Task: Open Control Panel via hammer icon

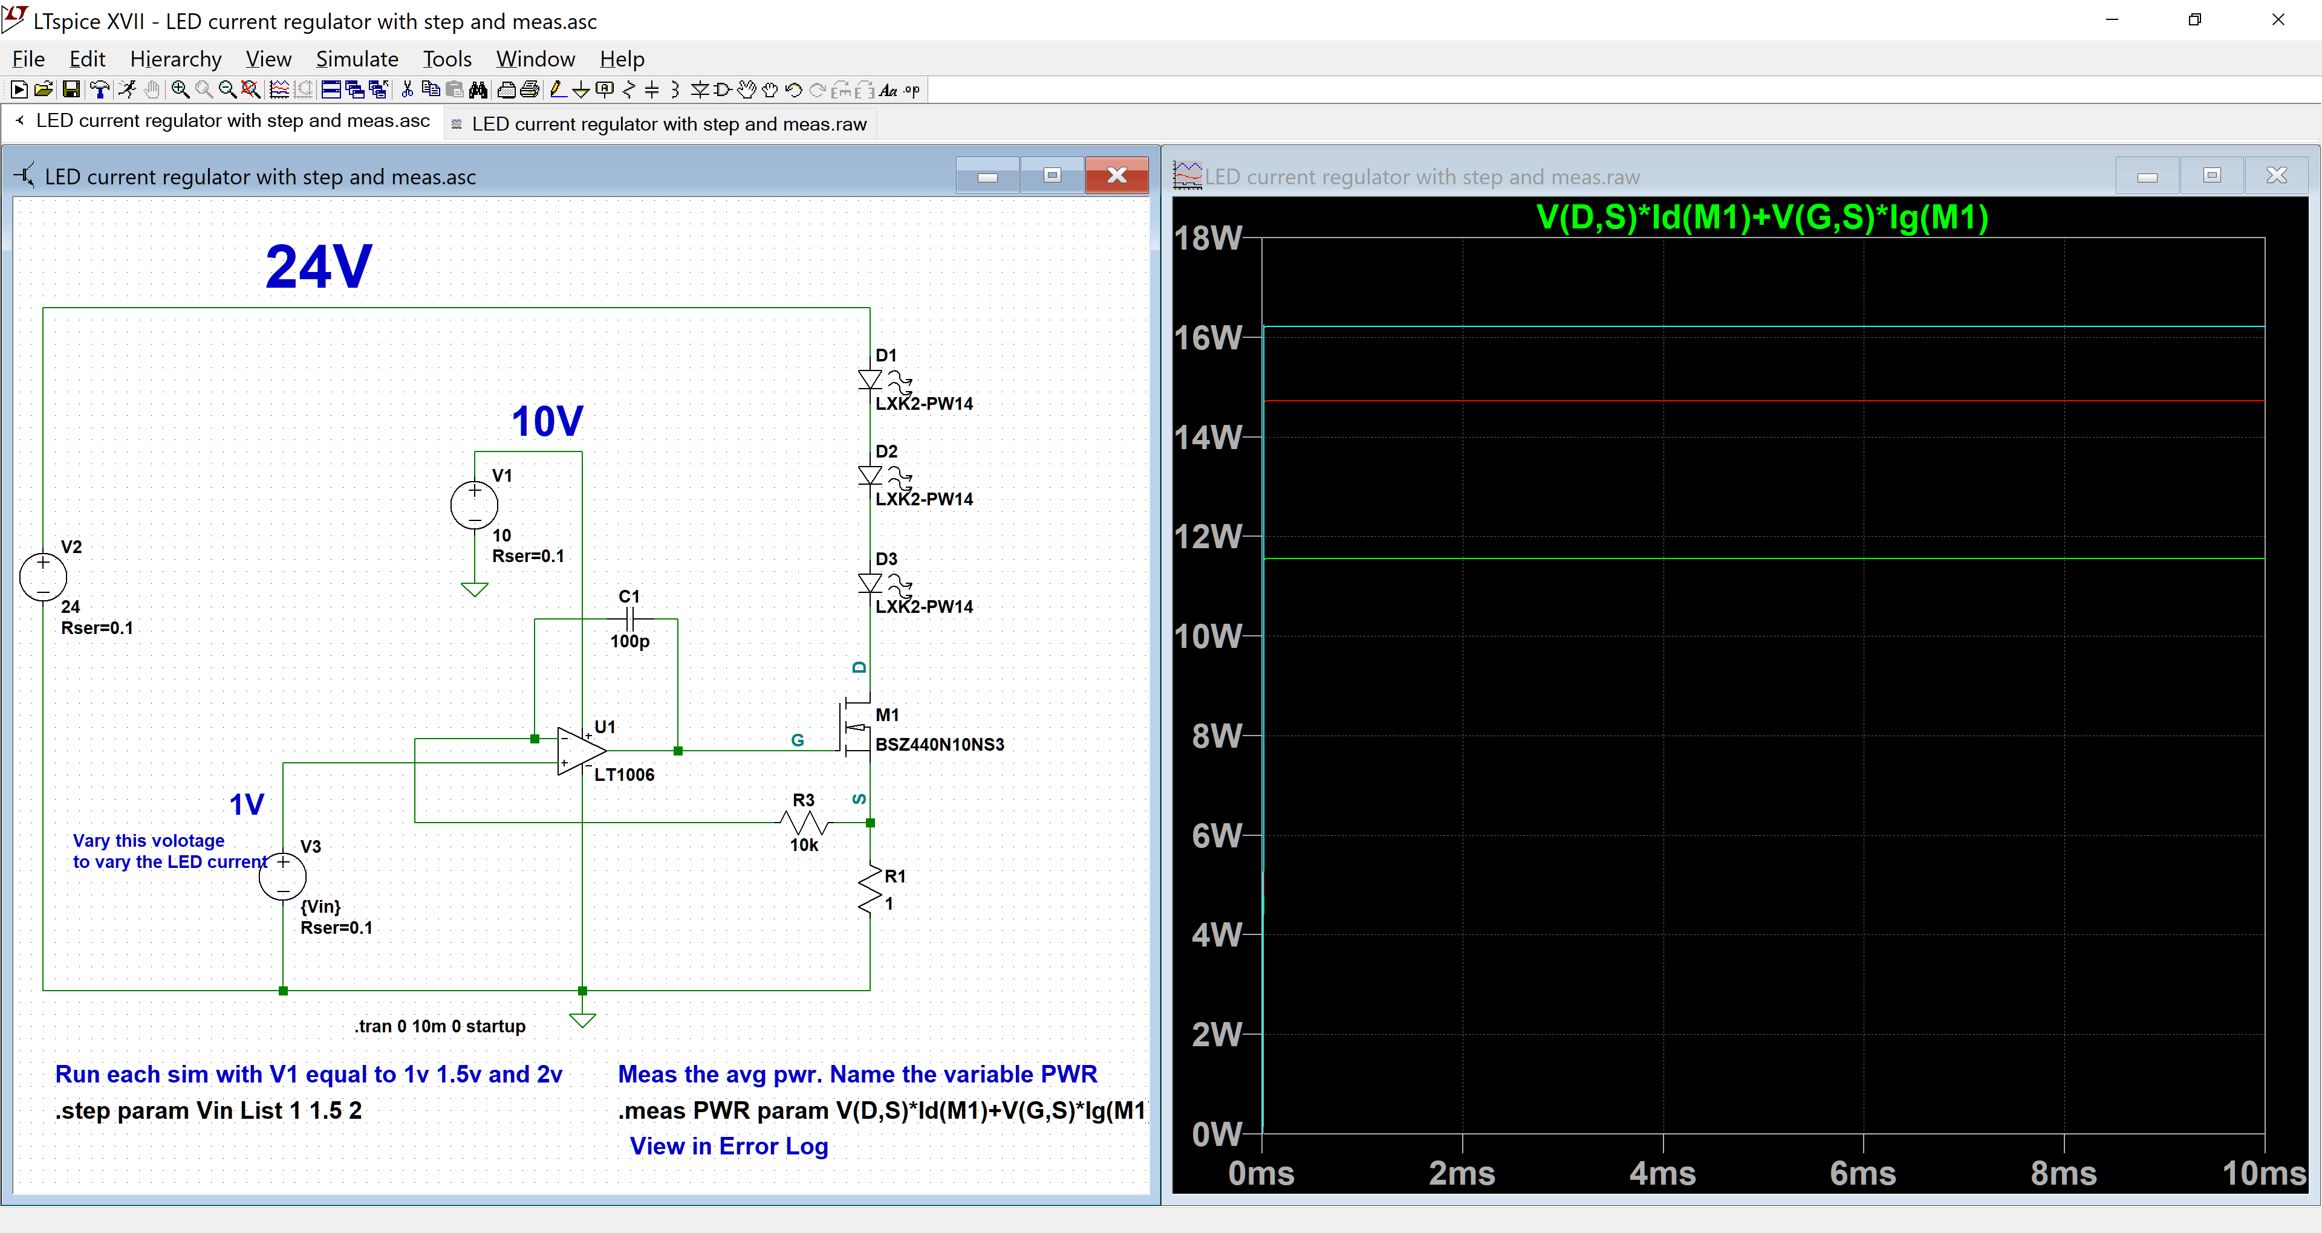Action: [x=100, y=90]
